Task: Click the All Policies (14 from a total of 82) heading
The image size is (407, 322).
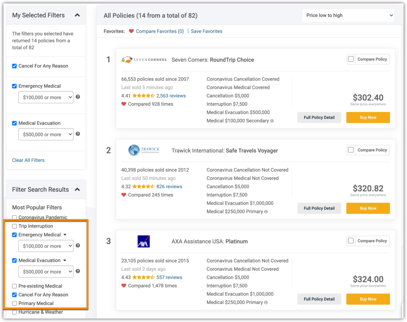Action: tap(151, 16)
